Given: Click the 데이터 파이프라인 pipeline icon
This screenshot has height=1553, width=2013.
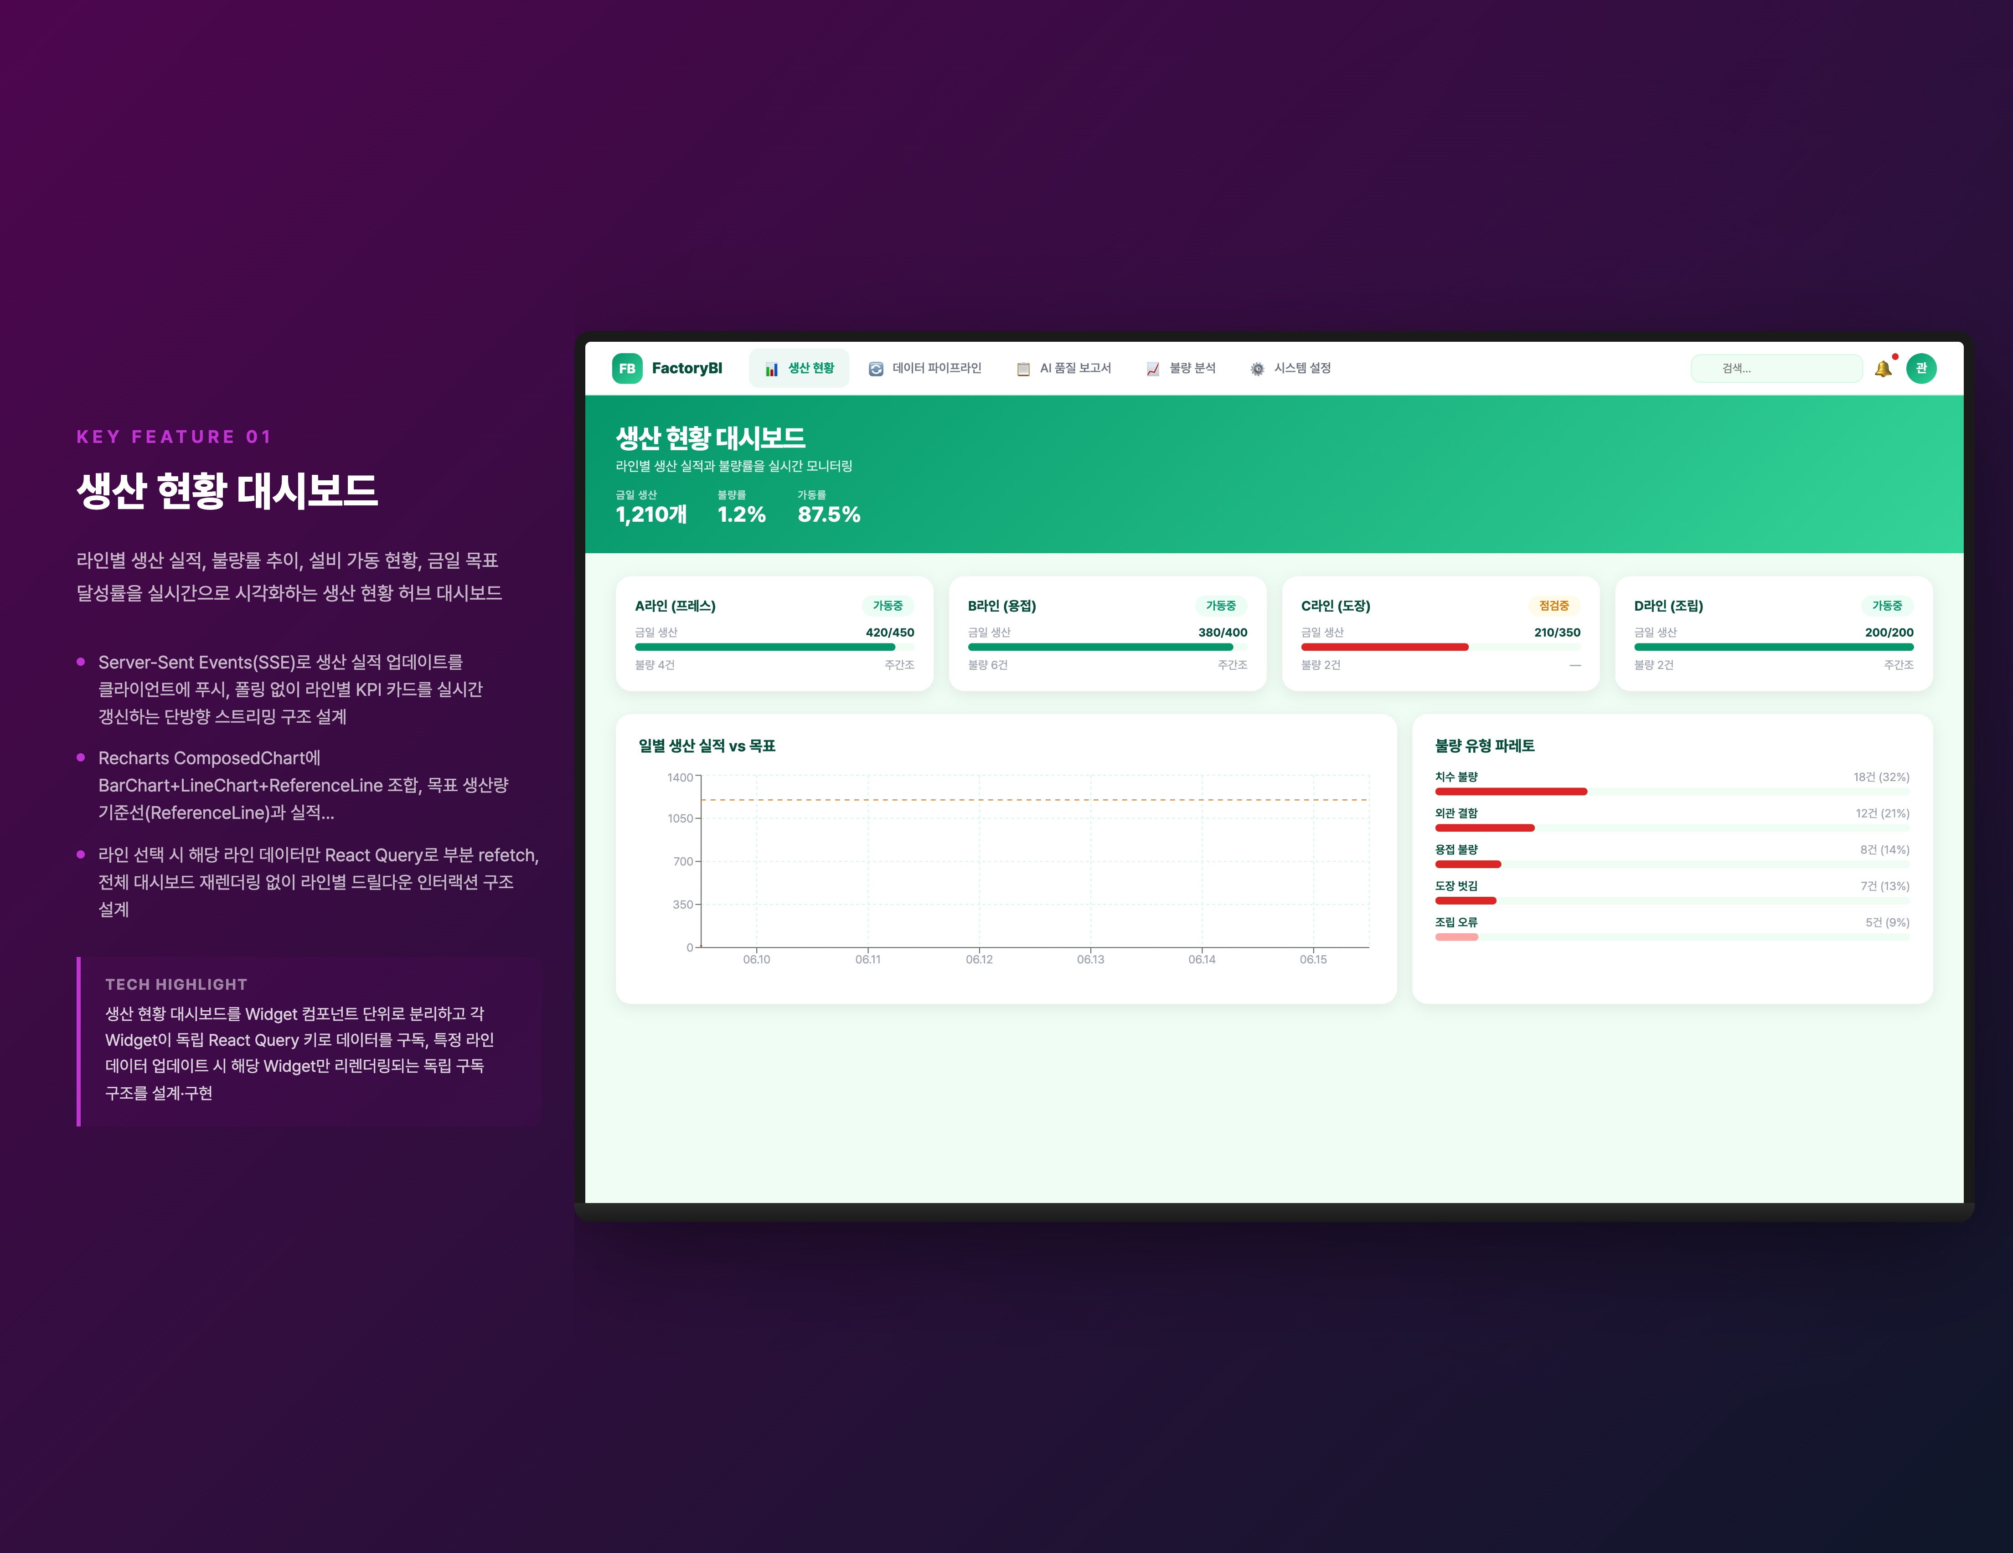Looking at the screenshot, I should [x=876, y=370].
